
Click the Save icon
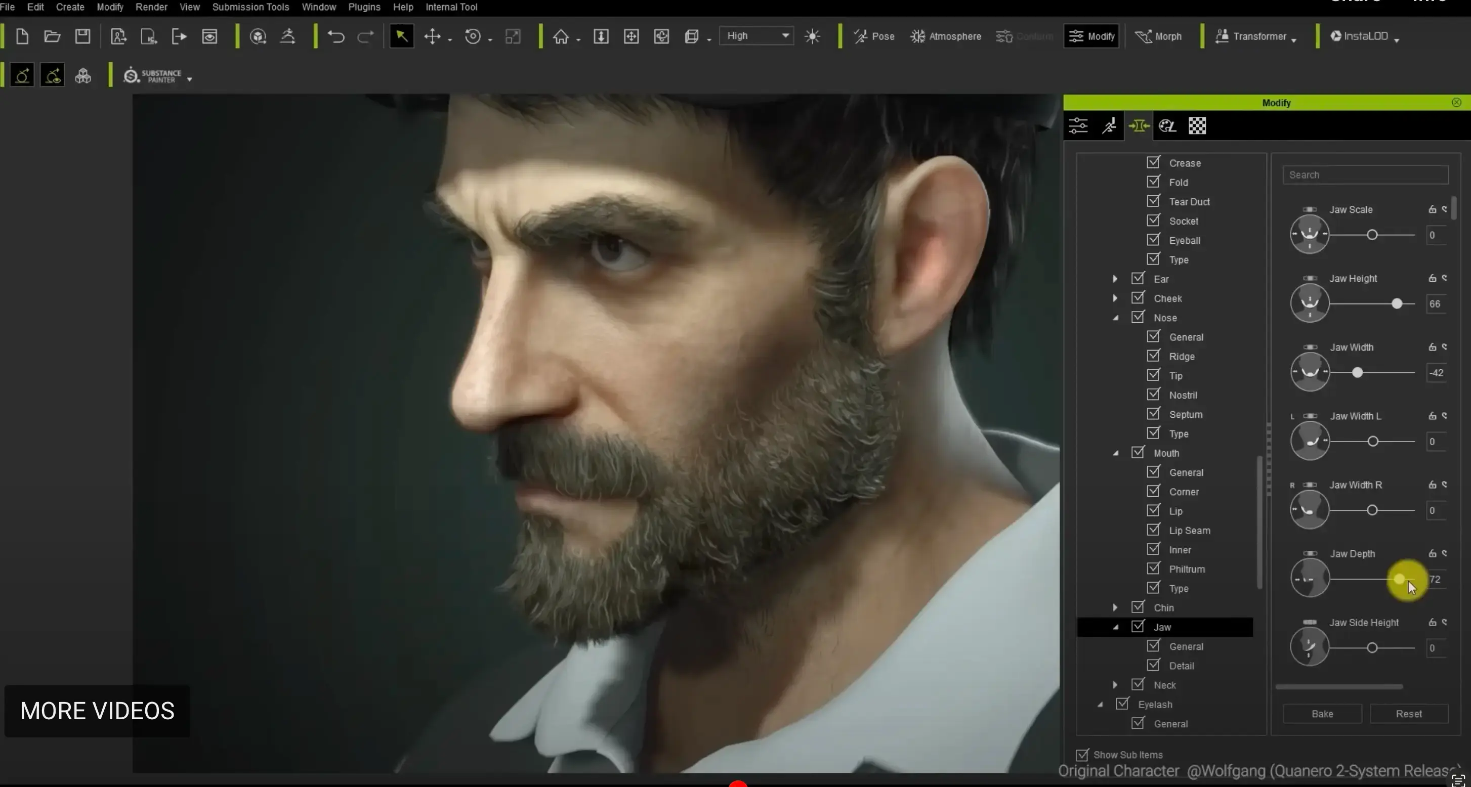(x=83, y=36)
